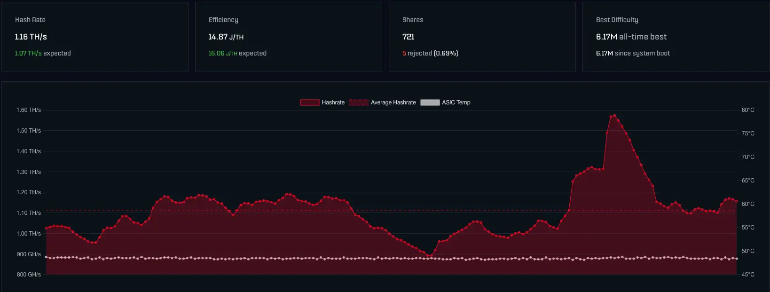Screen dimensions: 770x292
Task: Click the 65°C temperature axis label
Action: coord(748,181)
